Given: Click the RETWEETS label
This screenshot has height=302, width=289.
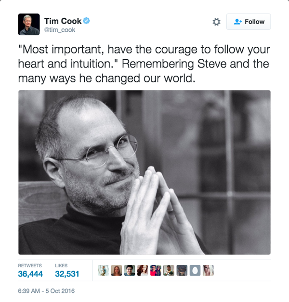Looking at the screenshot, I should (x=30, y=265).
